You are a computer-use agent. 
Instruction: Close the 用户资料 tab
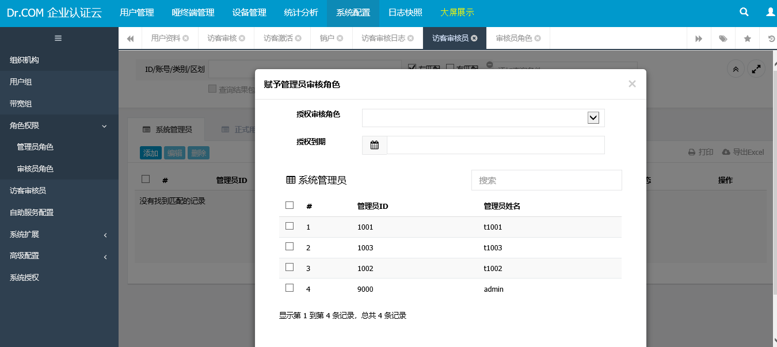pyautogui.click(x=186, y=39)
